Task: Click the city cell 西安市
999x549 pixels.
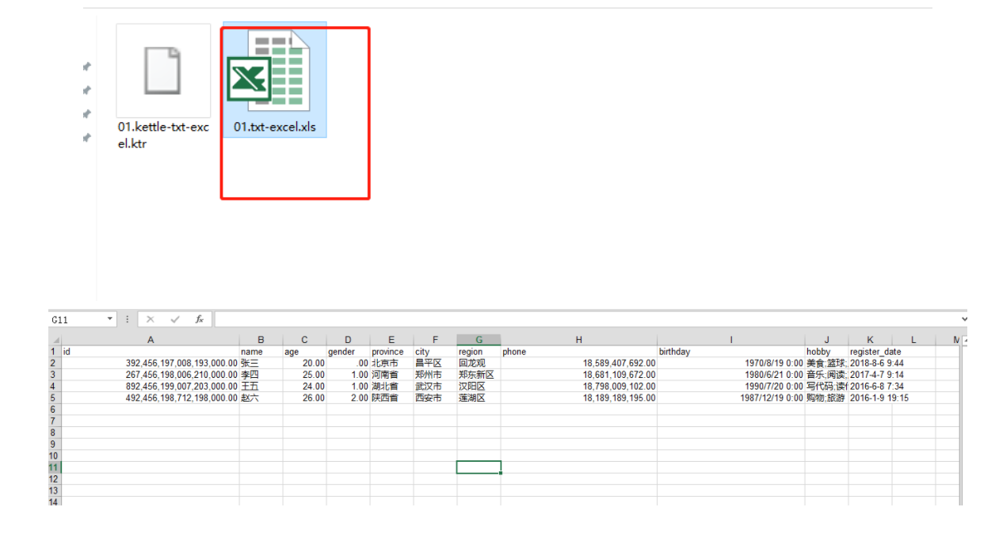Action: coord(435,398)
